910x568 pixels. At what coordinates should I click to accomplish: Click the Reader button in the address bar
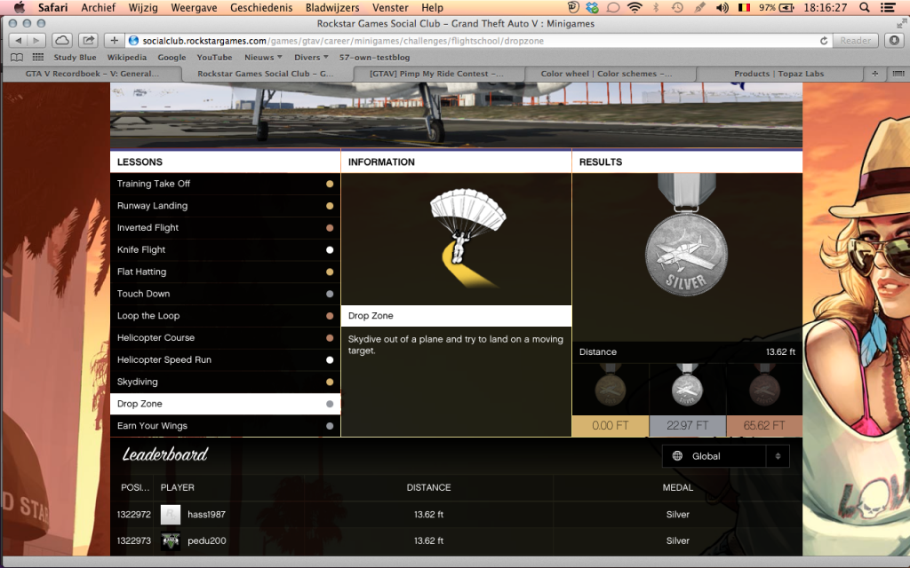click(856, 41)
